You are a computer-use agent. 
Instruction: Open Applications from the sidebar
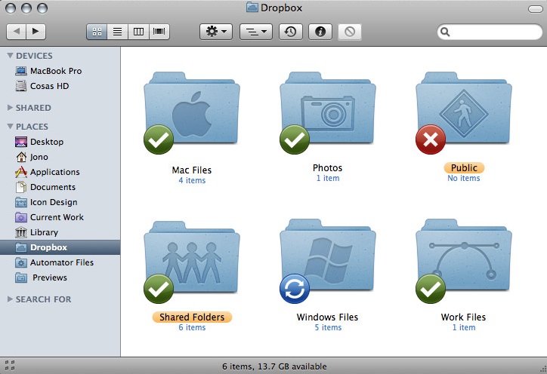coord(60,172)
